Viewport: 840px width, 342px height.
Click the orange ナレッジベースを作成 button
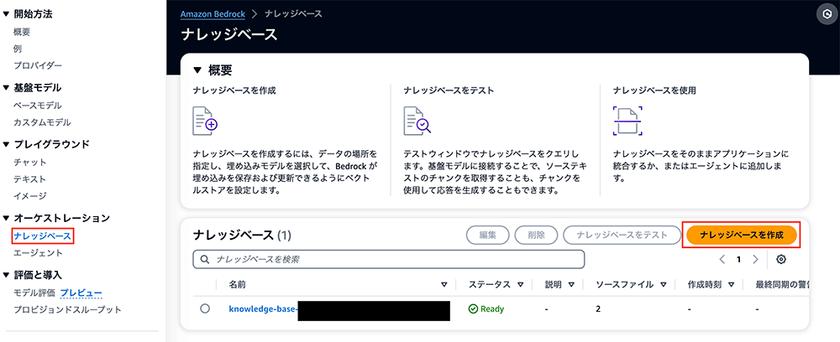tap(742, 235)
